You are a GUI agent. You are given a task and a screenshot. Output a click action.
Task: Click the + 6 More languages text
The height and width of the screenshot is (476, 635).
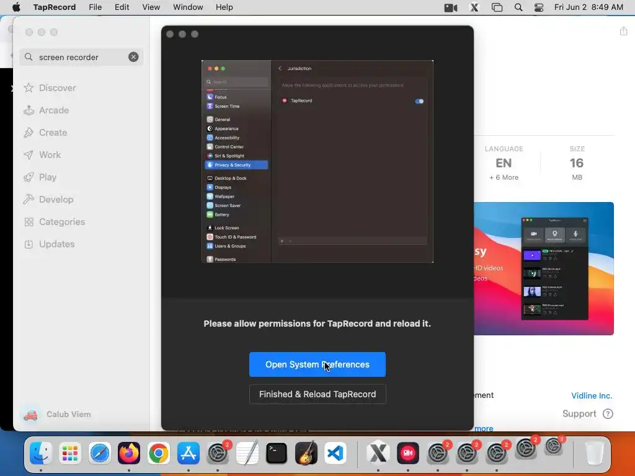pos(504,177)
